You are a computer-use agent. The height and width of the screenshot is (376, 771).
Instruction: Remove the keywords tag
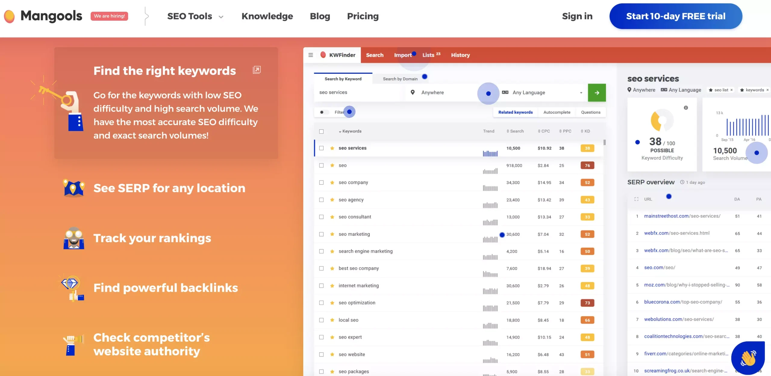click(x=767, y=90)
